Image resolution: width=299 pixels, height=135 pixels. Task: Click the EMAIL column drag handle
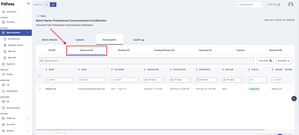click(x=79, y=70)
